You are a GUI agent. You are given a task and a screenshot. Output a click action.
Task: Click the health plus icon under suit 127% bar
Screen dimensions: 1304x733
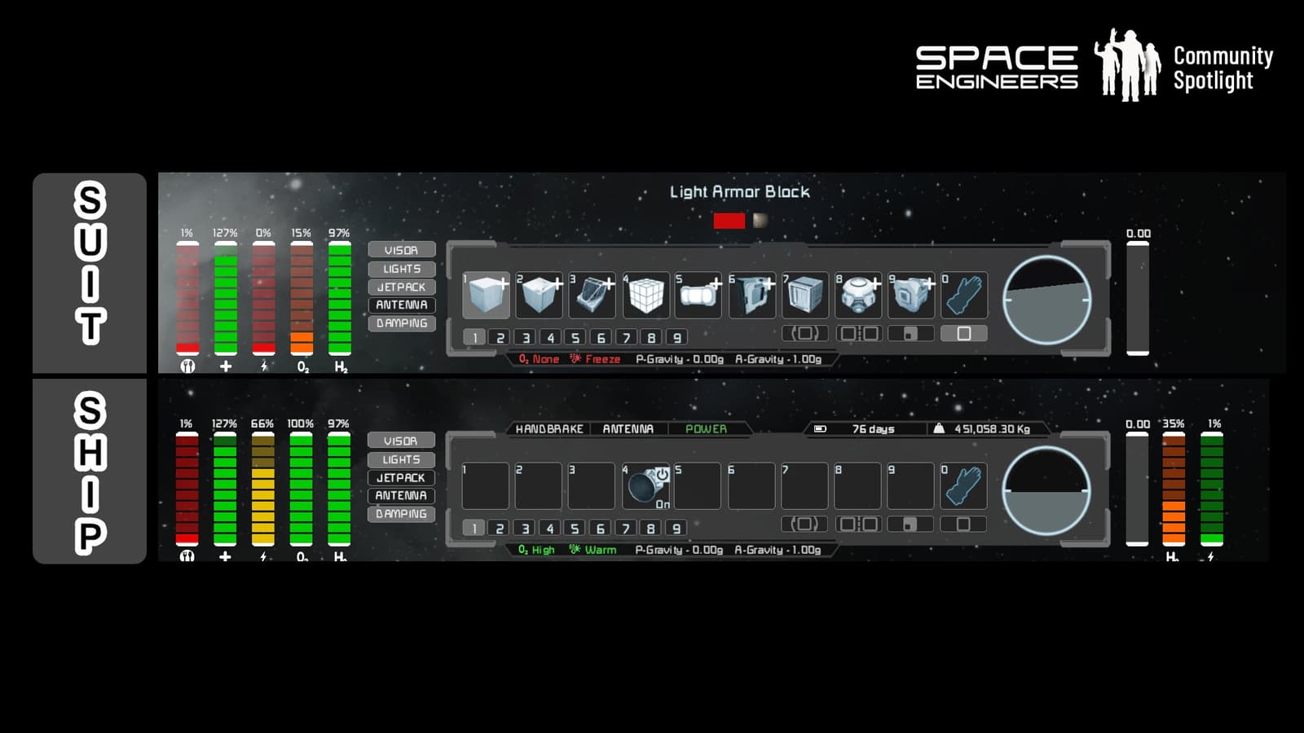(226, 366)
